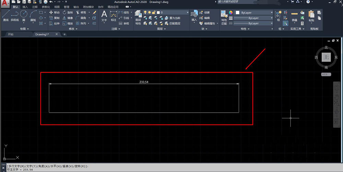Expand the 实用工具 panel
Screen dimensions: 343x172
tap(297, 29)
